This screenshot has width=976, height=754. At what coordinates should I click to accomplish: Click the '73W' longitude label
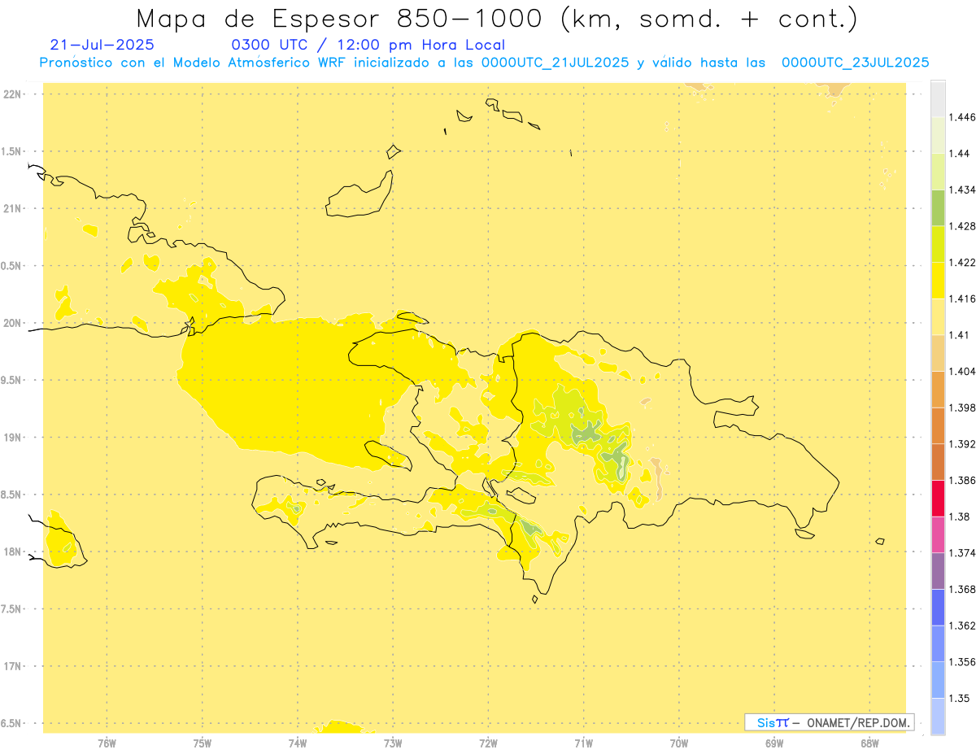pyautogui.click(x=393, y=743)
